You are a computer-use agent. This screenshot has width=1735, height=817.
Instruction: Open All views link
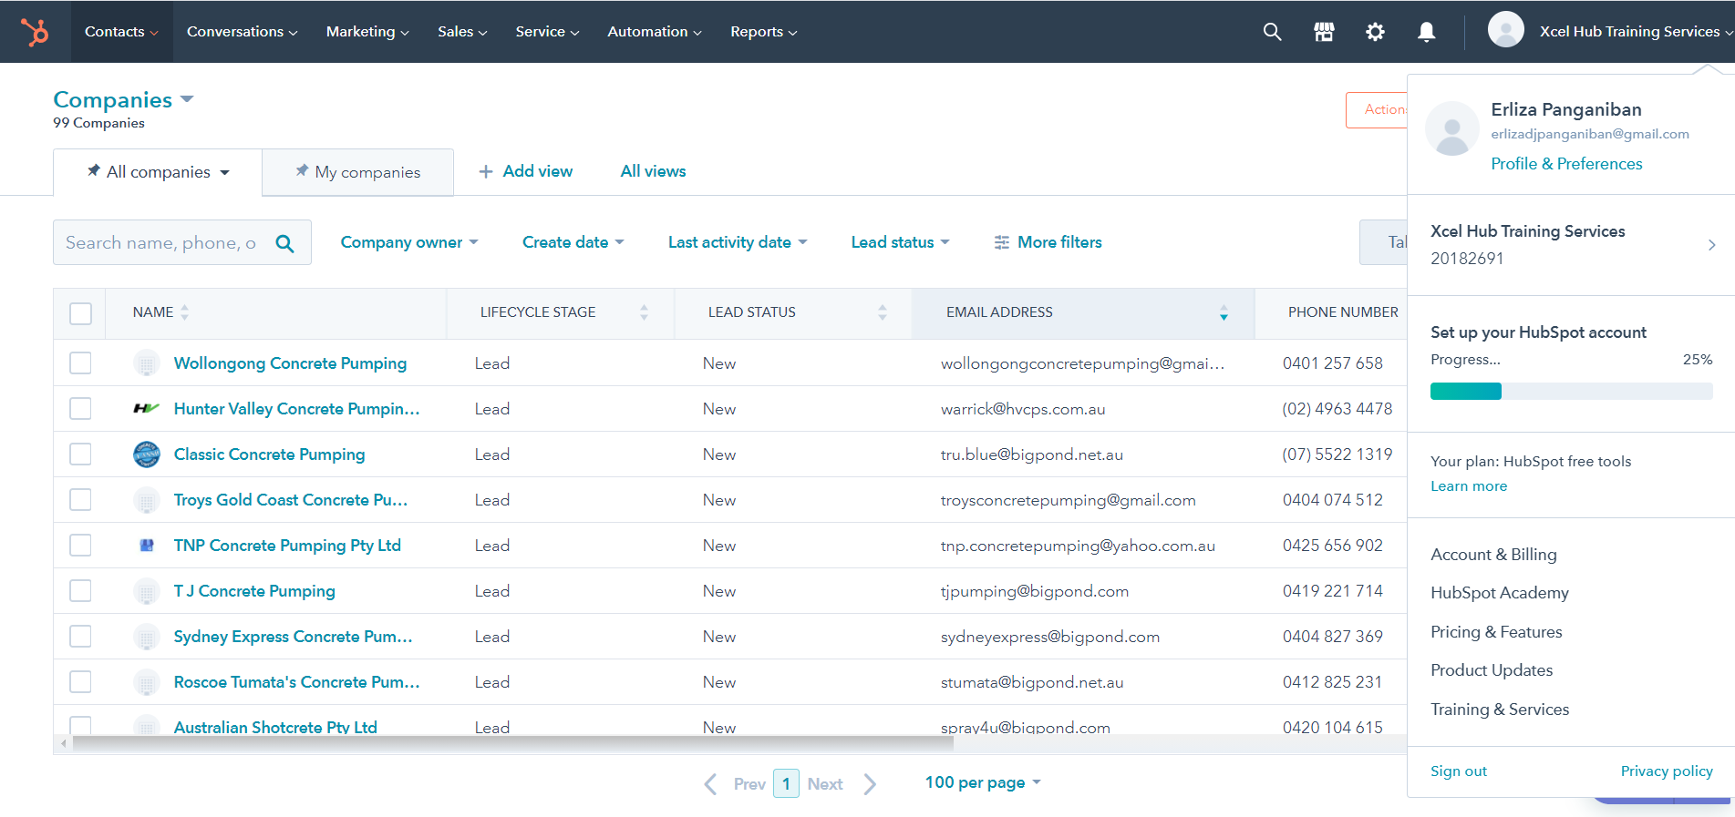(x=653, y=171)
